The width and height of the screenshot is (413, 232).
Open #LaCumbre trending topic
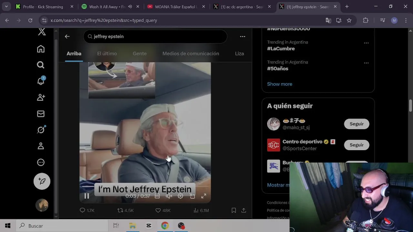tap(281, 49)
